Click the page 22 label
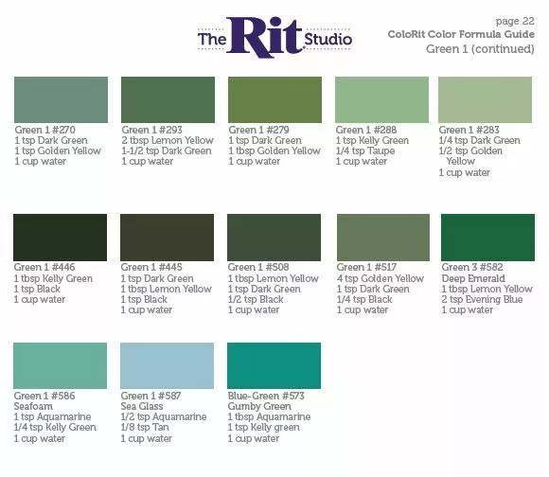The image size is (549, 477). [x=515, y=22]
